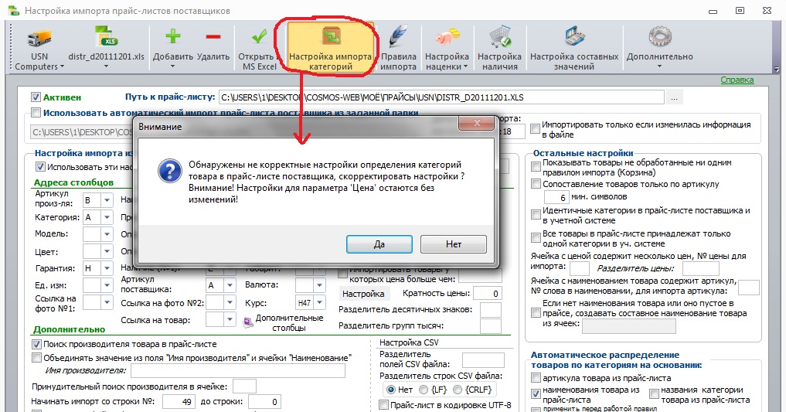This screenshot has width=786, height=412.
Task: Click the green plus Добавить icon
Action: coord(173,36)
